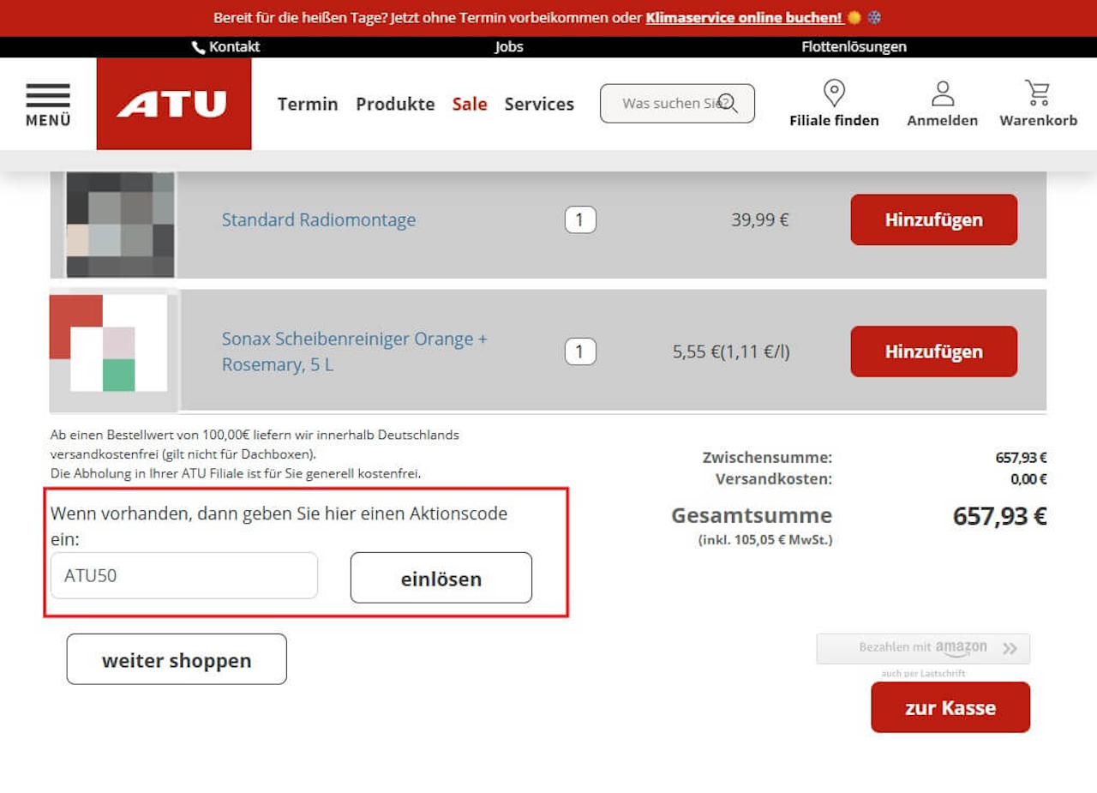Open Standard Radiomontage product link
The image size is (1097, 793).
pyautogui.click(x=319, y=219)
